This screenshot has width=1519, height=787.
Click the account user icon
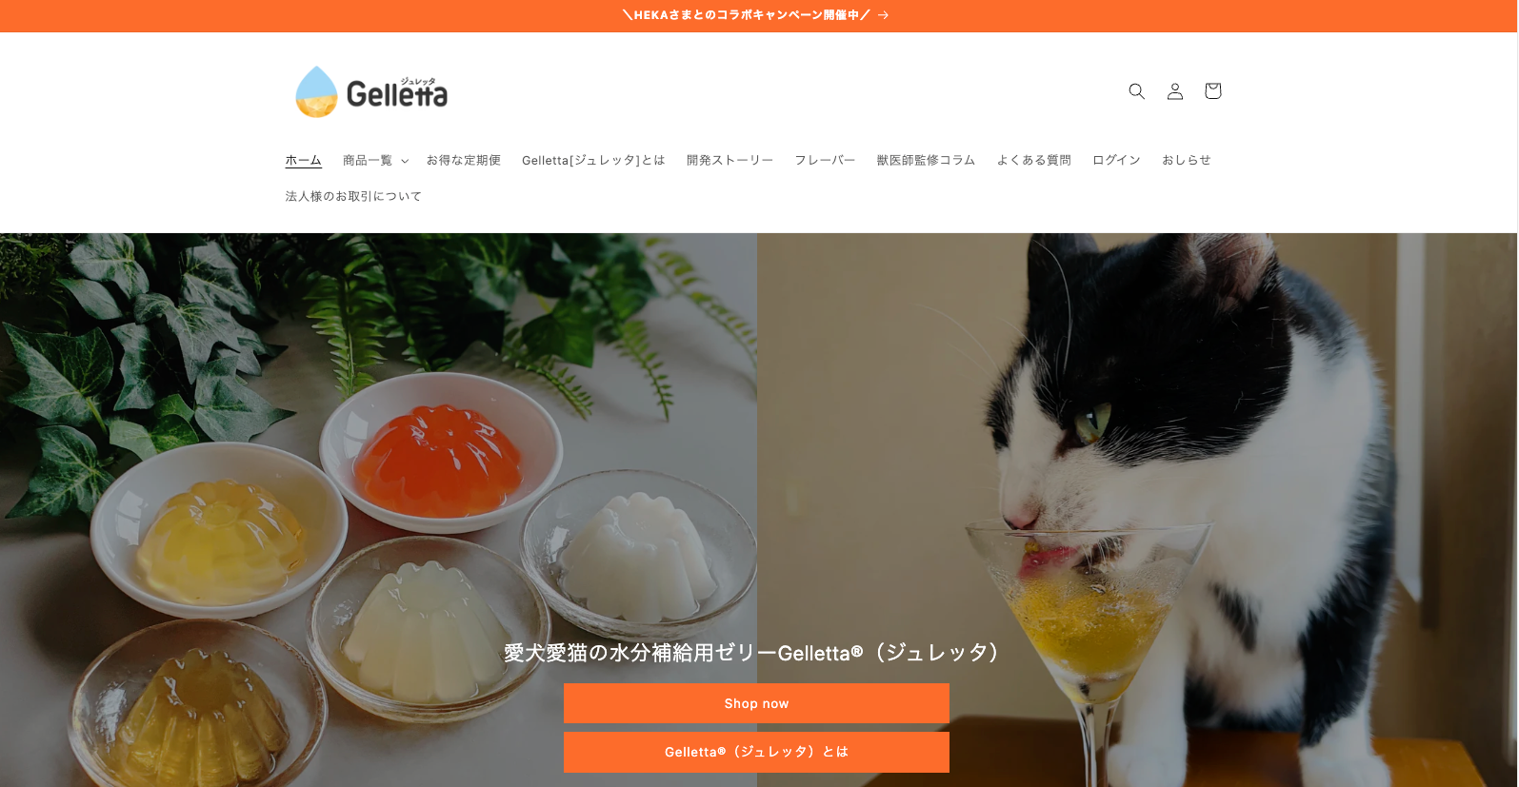coord(1175,91)
